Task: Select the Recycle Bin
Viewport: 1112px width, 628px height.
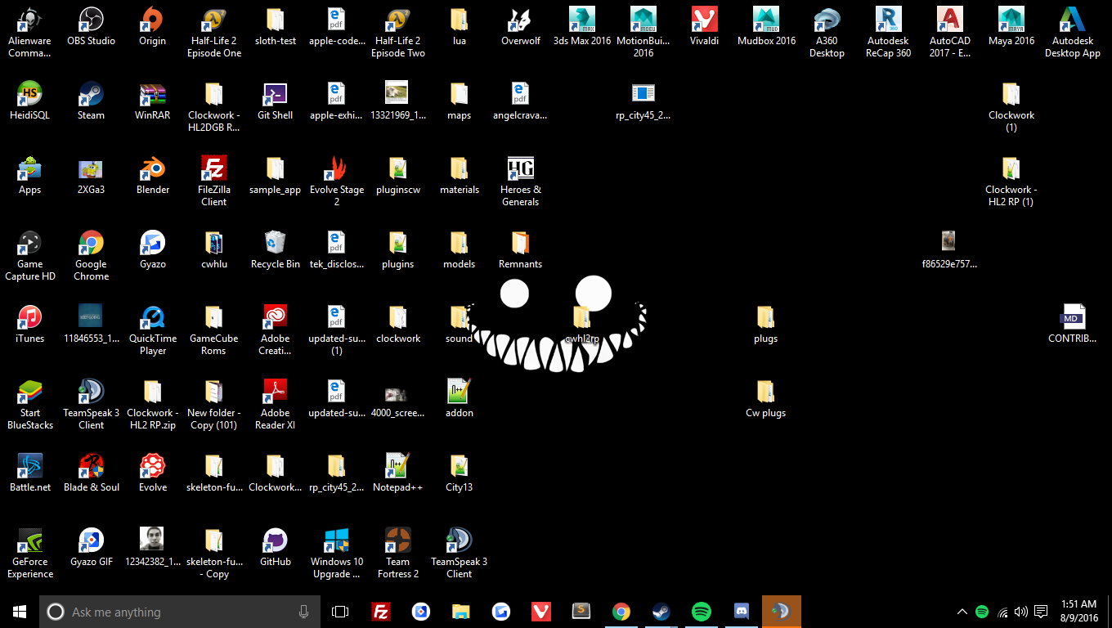Action: (275, 249)
